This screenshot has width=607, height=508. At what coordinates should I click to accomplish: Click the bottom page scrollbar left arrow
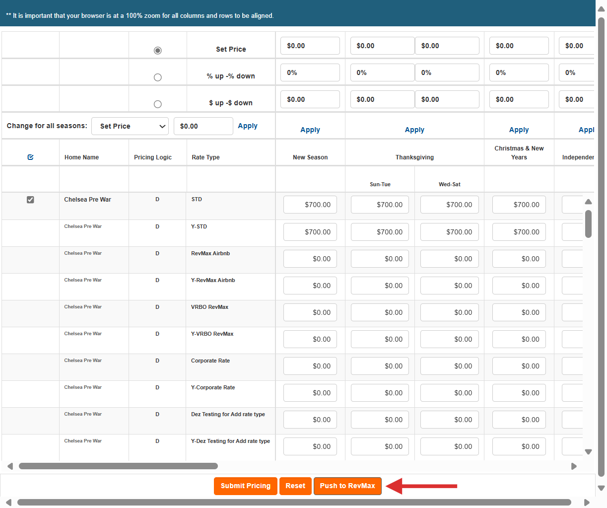pos(8,503)
